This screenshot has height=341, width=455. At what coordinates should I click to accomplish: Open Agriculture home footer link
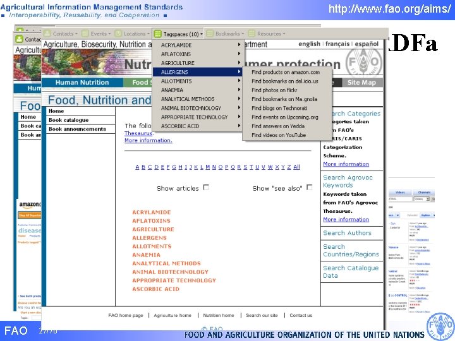click(173, 315)
